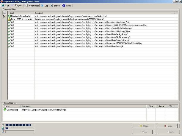The height and width of the screenshot is (136, 182).
Task: Open the Preferences tab
Action: (32, 6)
